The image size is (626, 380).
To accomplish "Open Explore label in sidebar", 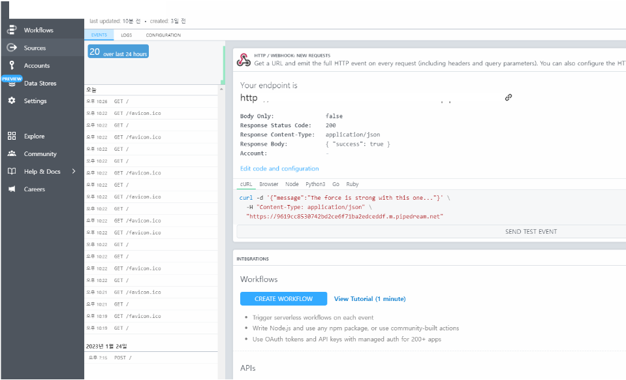I will [x=35, y=136].
